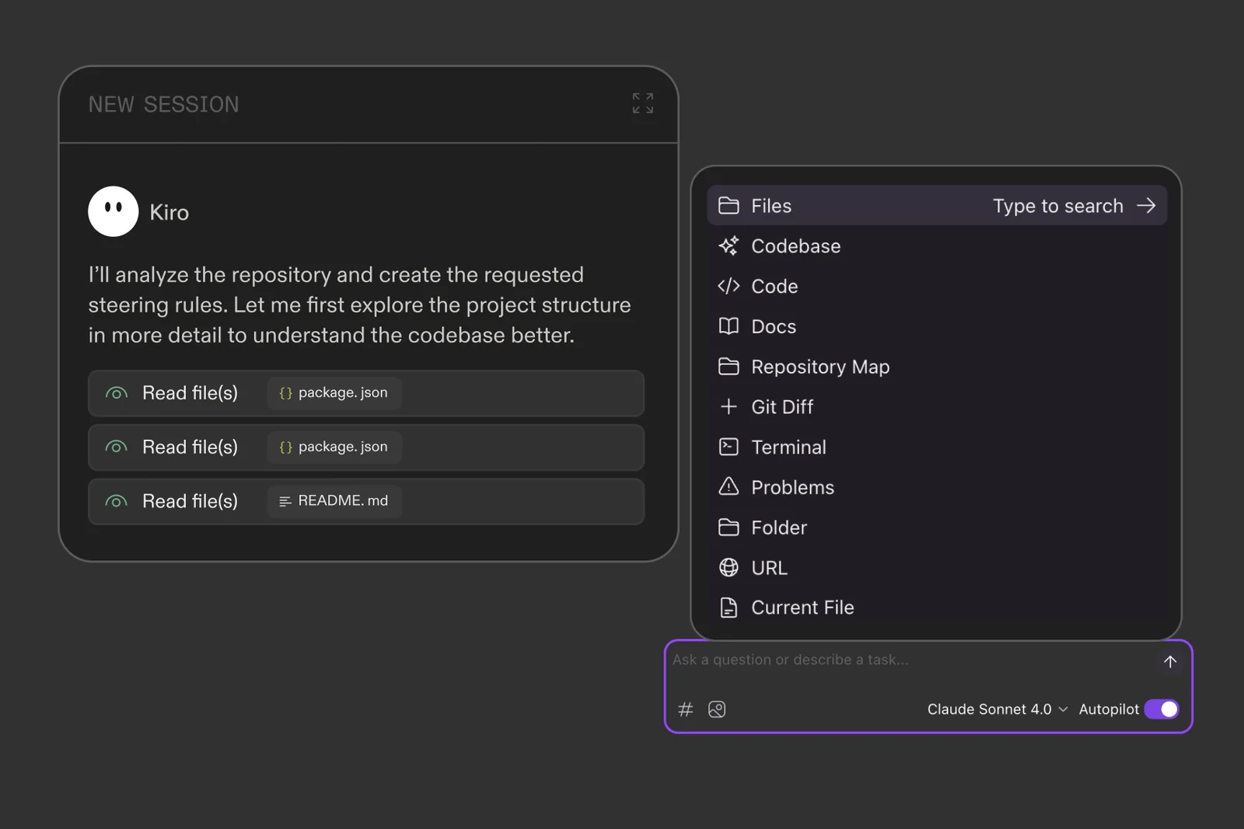
Task: Click the Codebase sparkle icon
Action: coord(729,246)
